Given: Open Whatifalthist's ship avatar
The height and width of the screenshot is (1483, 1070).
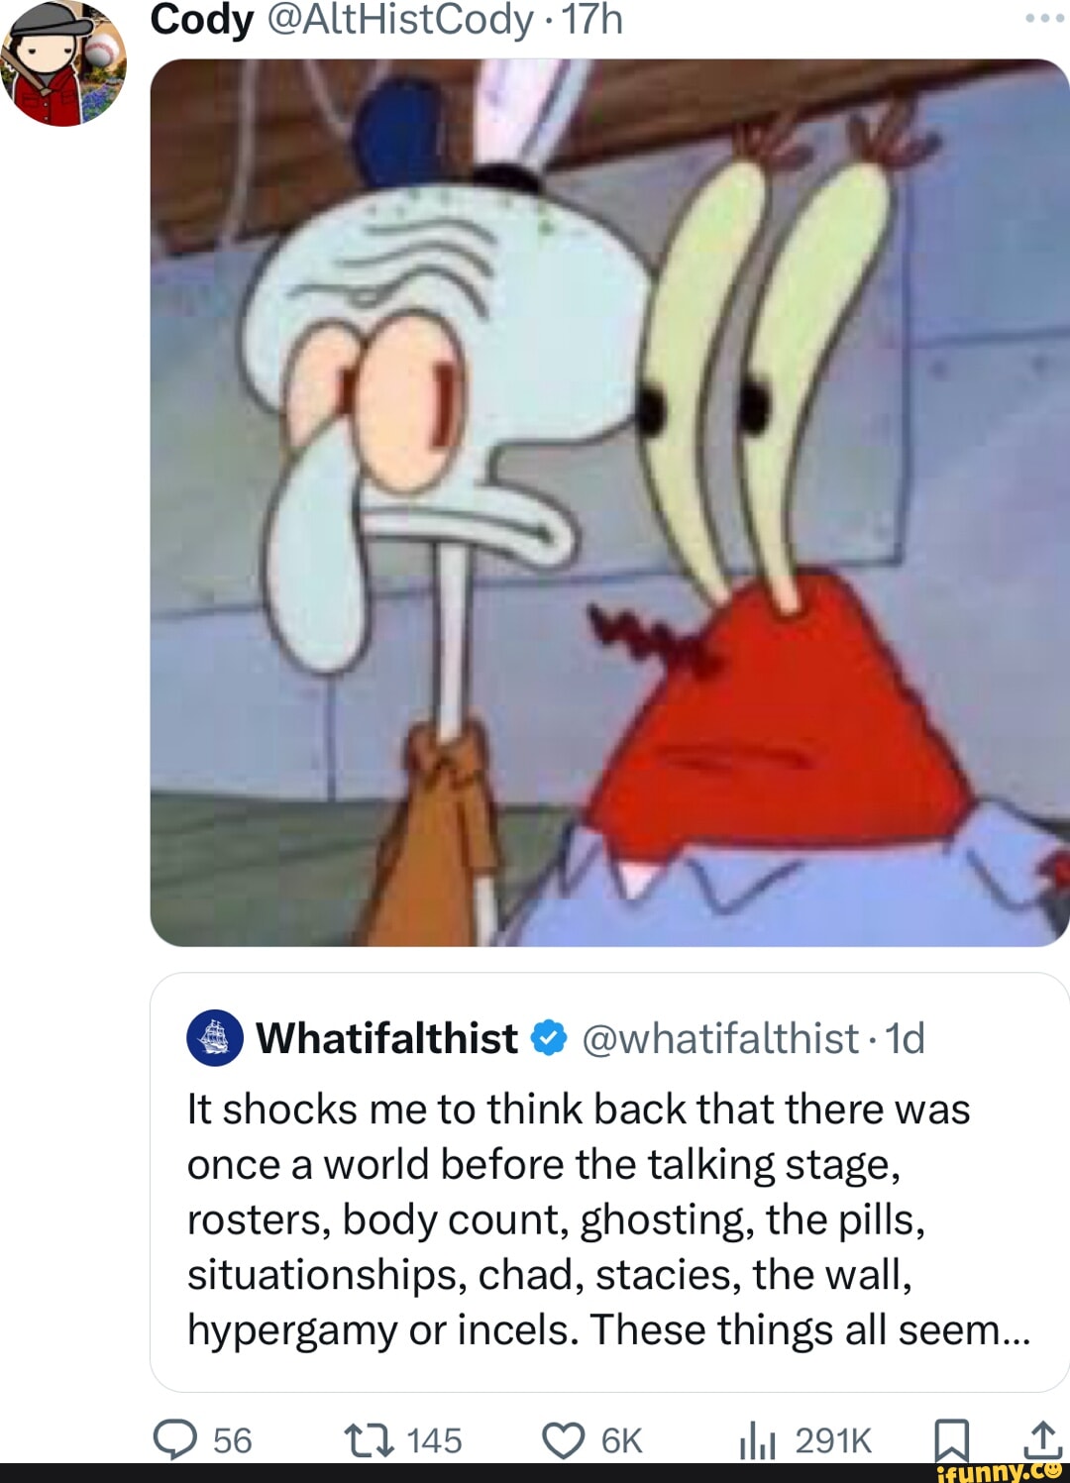Looking at the screenshot, I should pos(214,1038).
